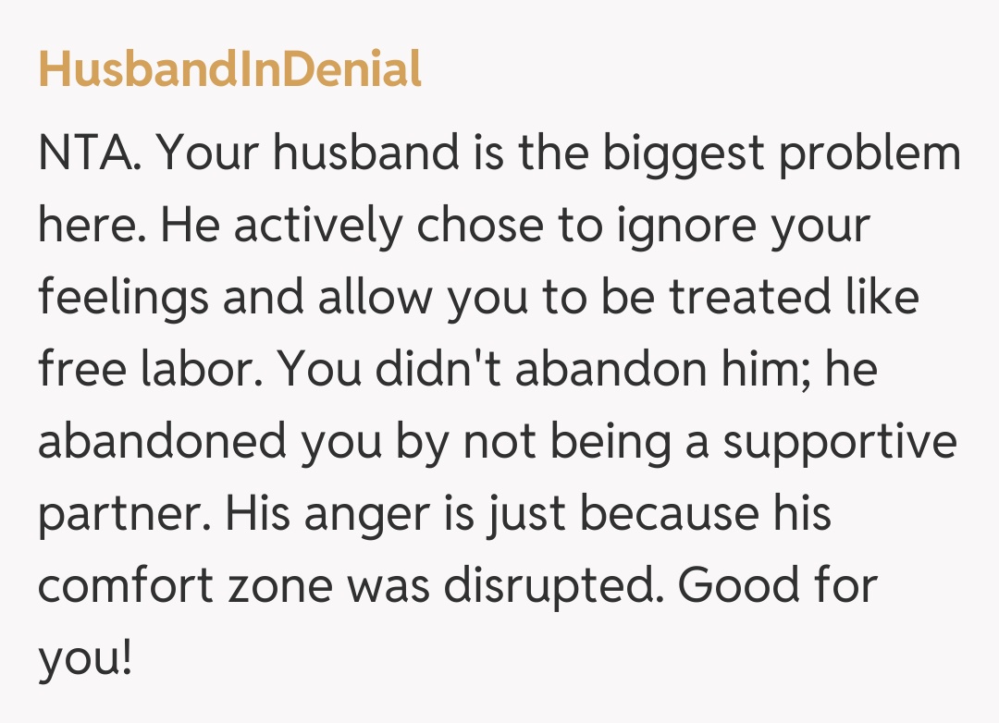Click the words "Good for"
This screenshot has height=723, width=999.
pos(777,588)
